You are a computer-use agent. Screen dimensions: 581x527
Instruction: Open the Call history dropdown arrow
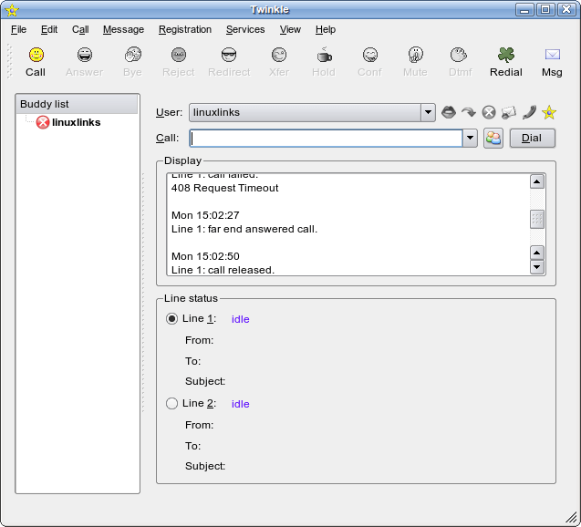470,139
